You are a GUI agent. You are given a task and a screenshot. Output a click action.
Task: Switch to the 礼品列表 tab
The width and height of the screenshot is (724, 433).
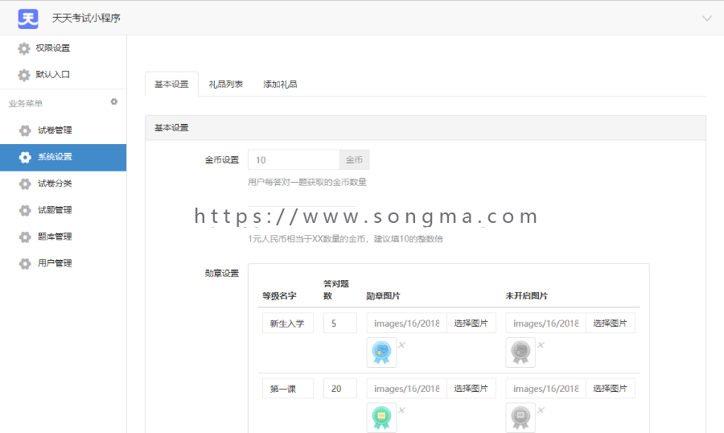[225, 84]
